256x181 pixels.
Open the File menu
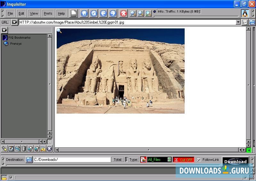tap(10, 13)
